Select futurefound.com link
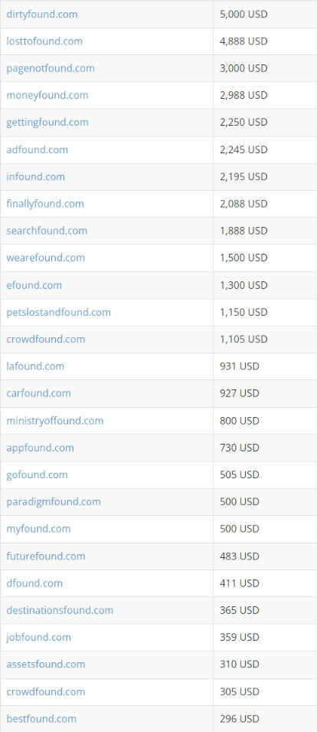Image resolution: width=317 pixels, height=732 pixels. pyautogui.click(x=46, y=556)
